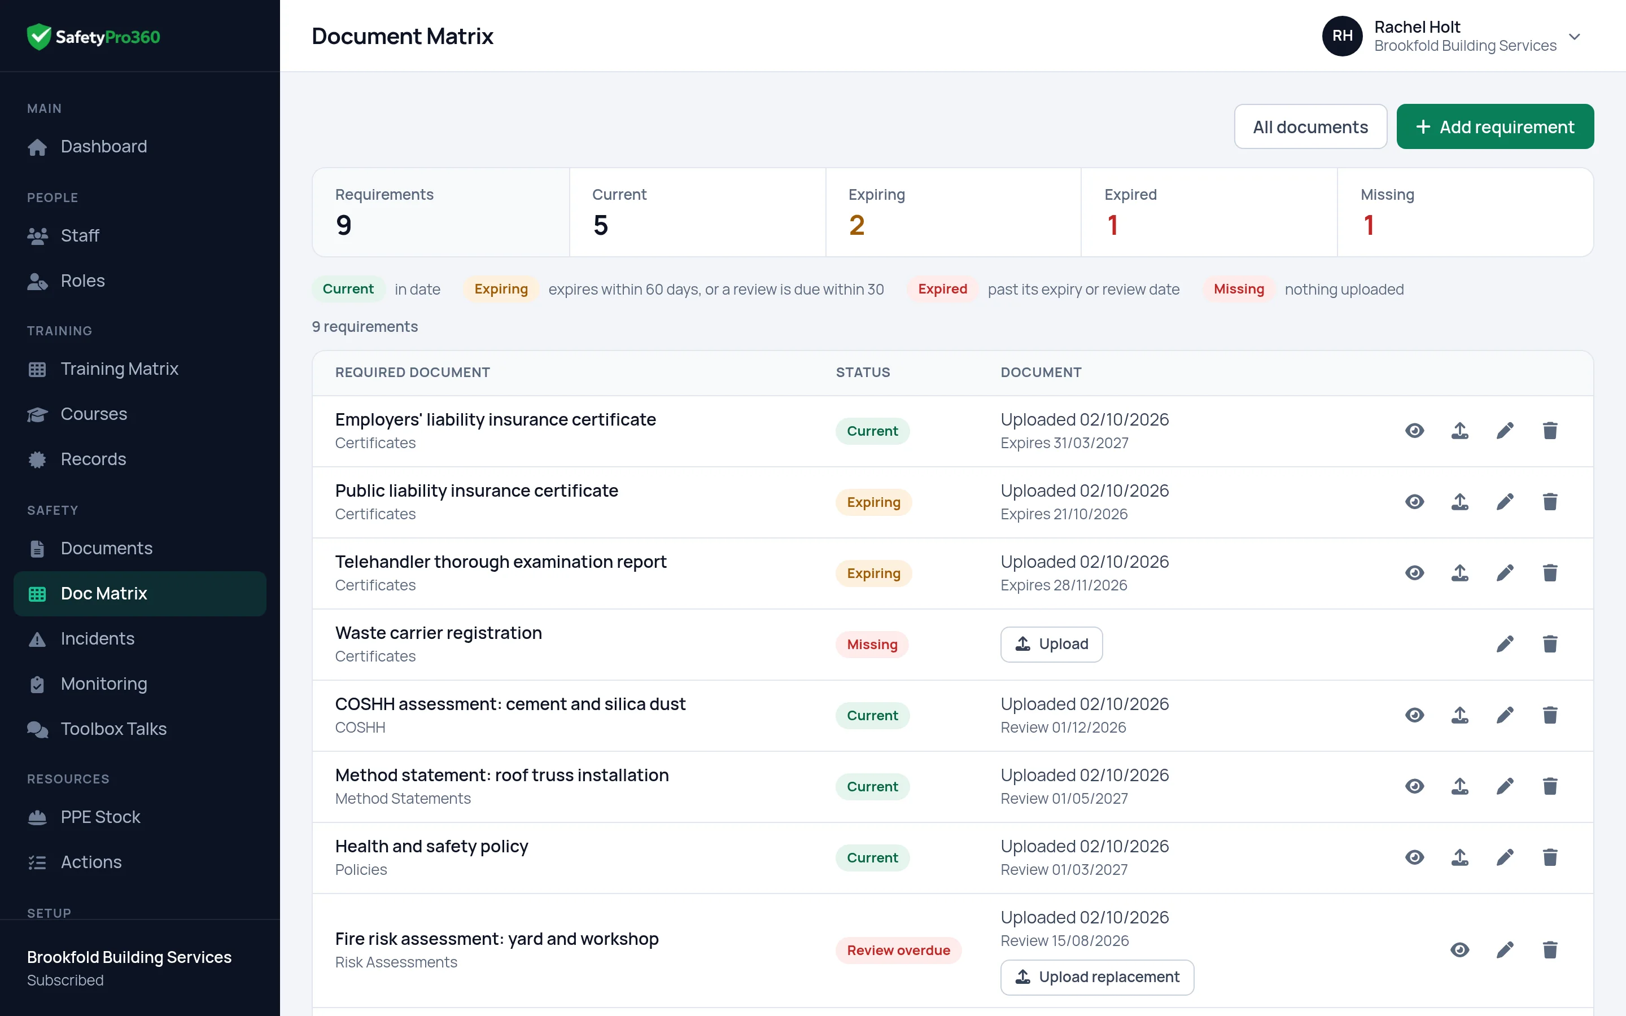
Task: Open Toolbox Talks
Action: (x=140, y=729)
